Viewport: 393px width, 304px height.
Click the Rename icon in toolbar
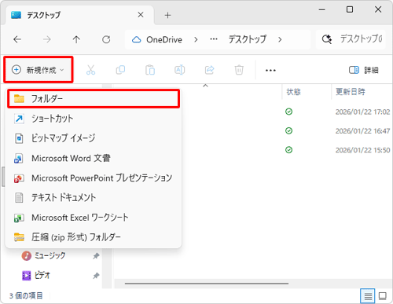(180, 70)
